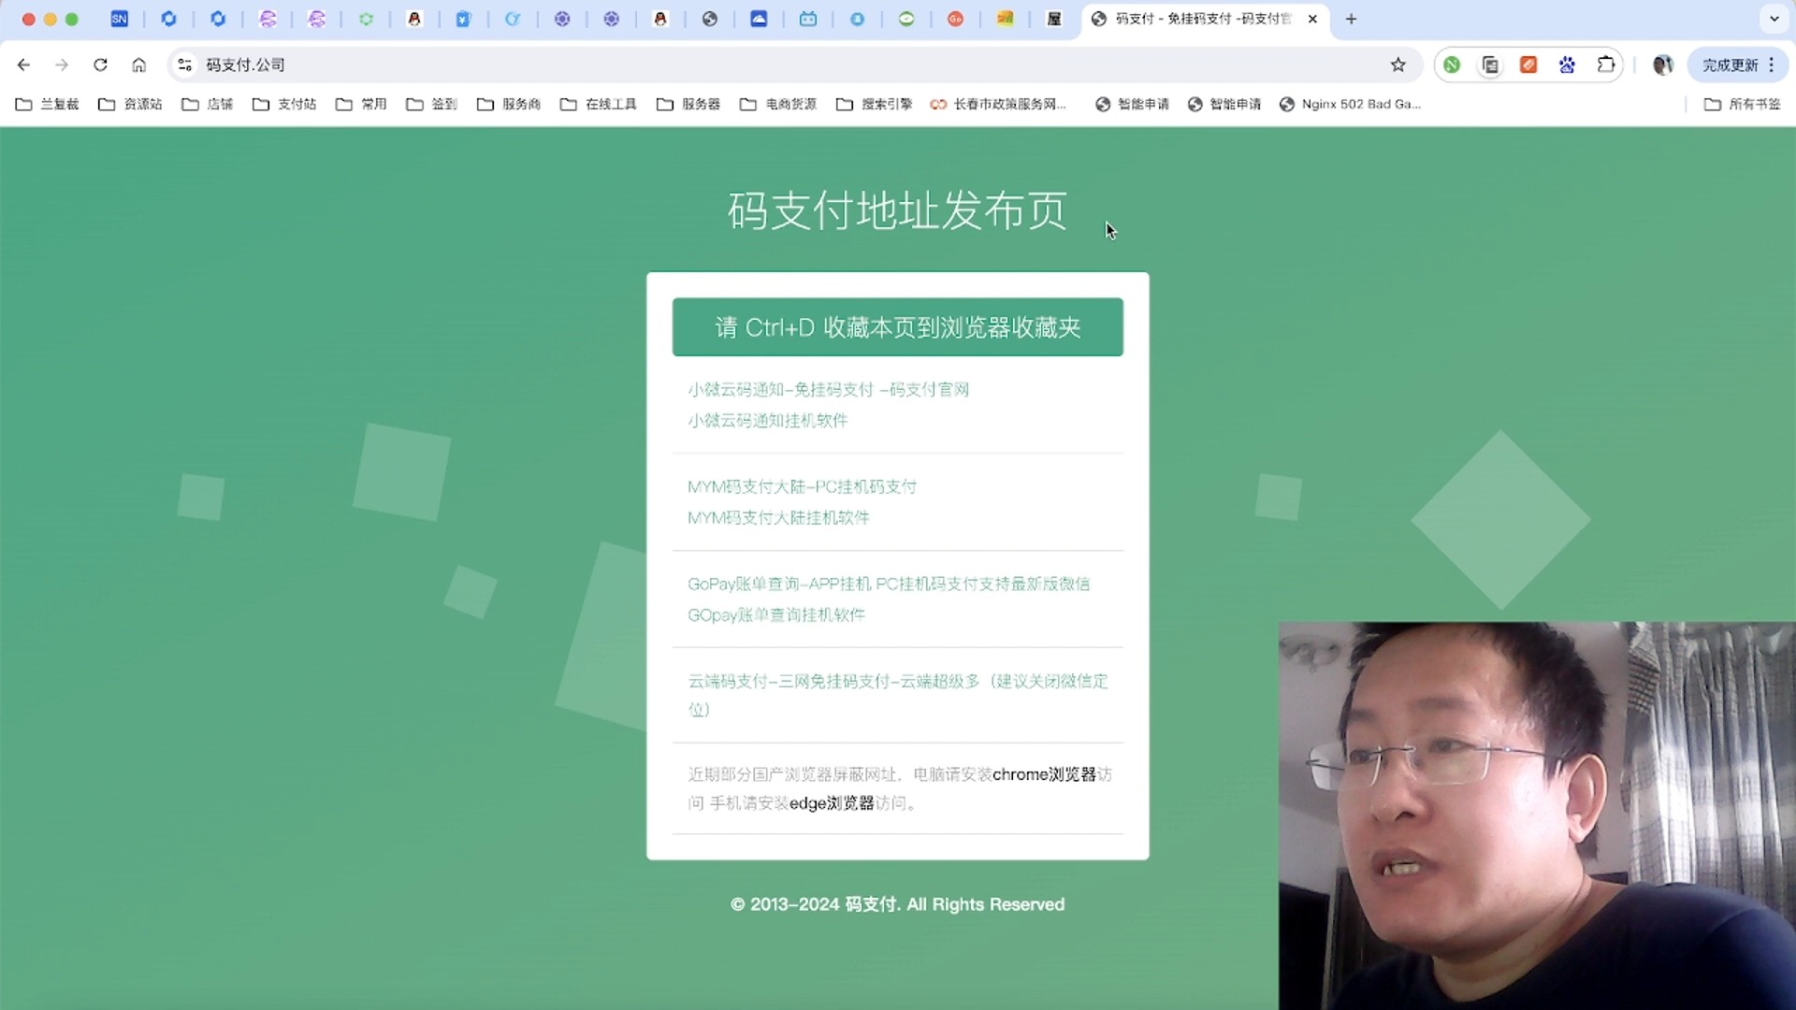
Task: Click the chrome浏览器 link in the notice
Action: (1044, 774)
